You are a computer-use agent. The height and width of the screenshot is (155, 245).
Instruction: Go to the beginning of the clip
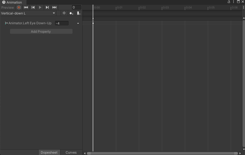[26, 7]
